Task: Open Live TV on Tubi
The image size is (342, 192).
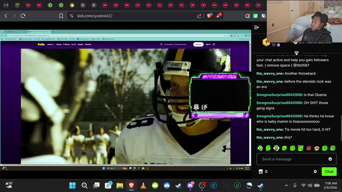Action: click(74, 44)
